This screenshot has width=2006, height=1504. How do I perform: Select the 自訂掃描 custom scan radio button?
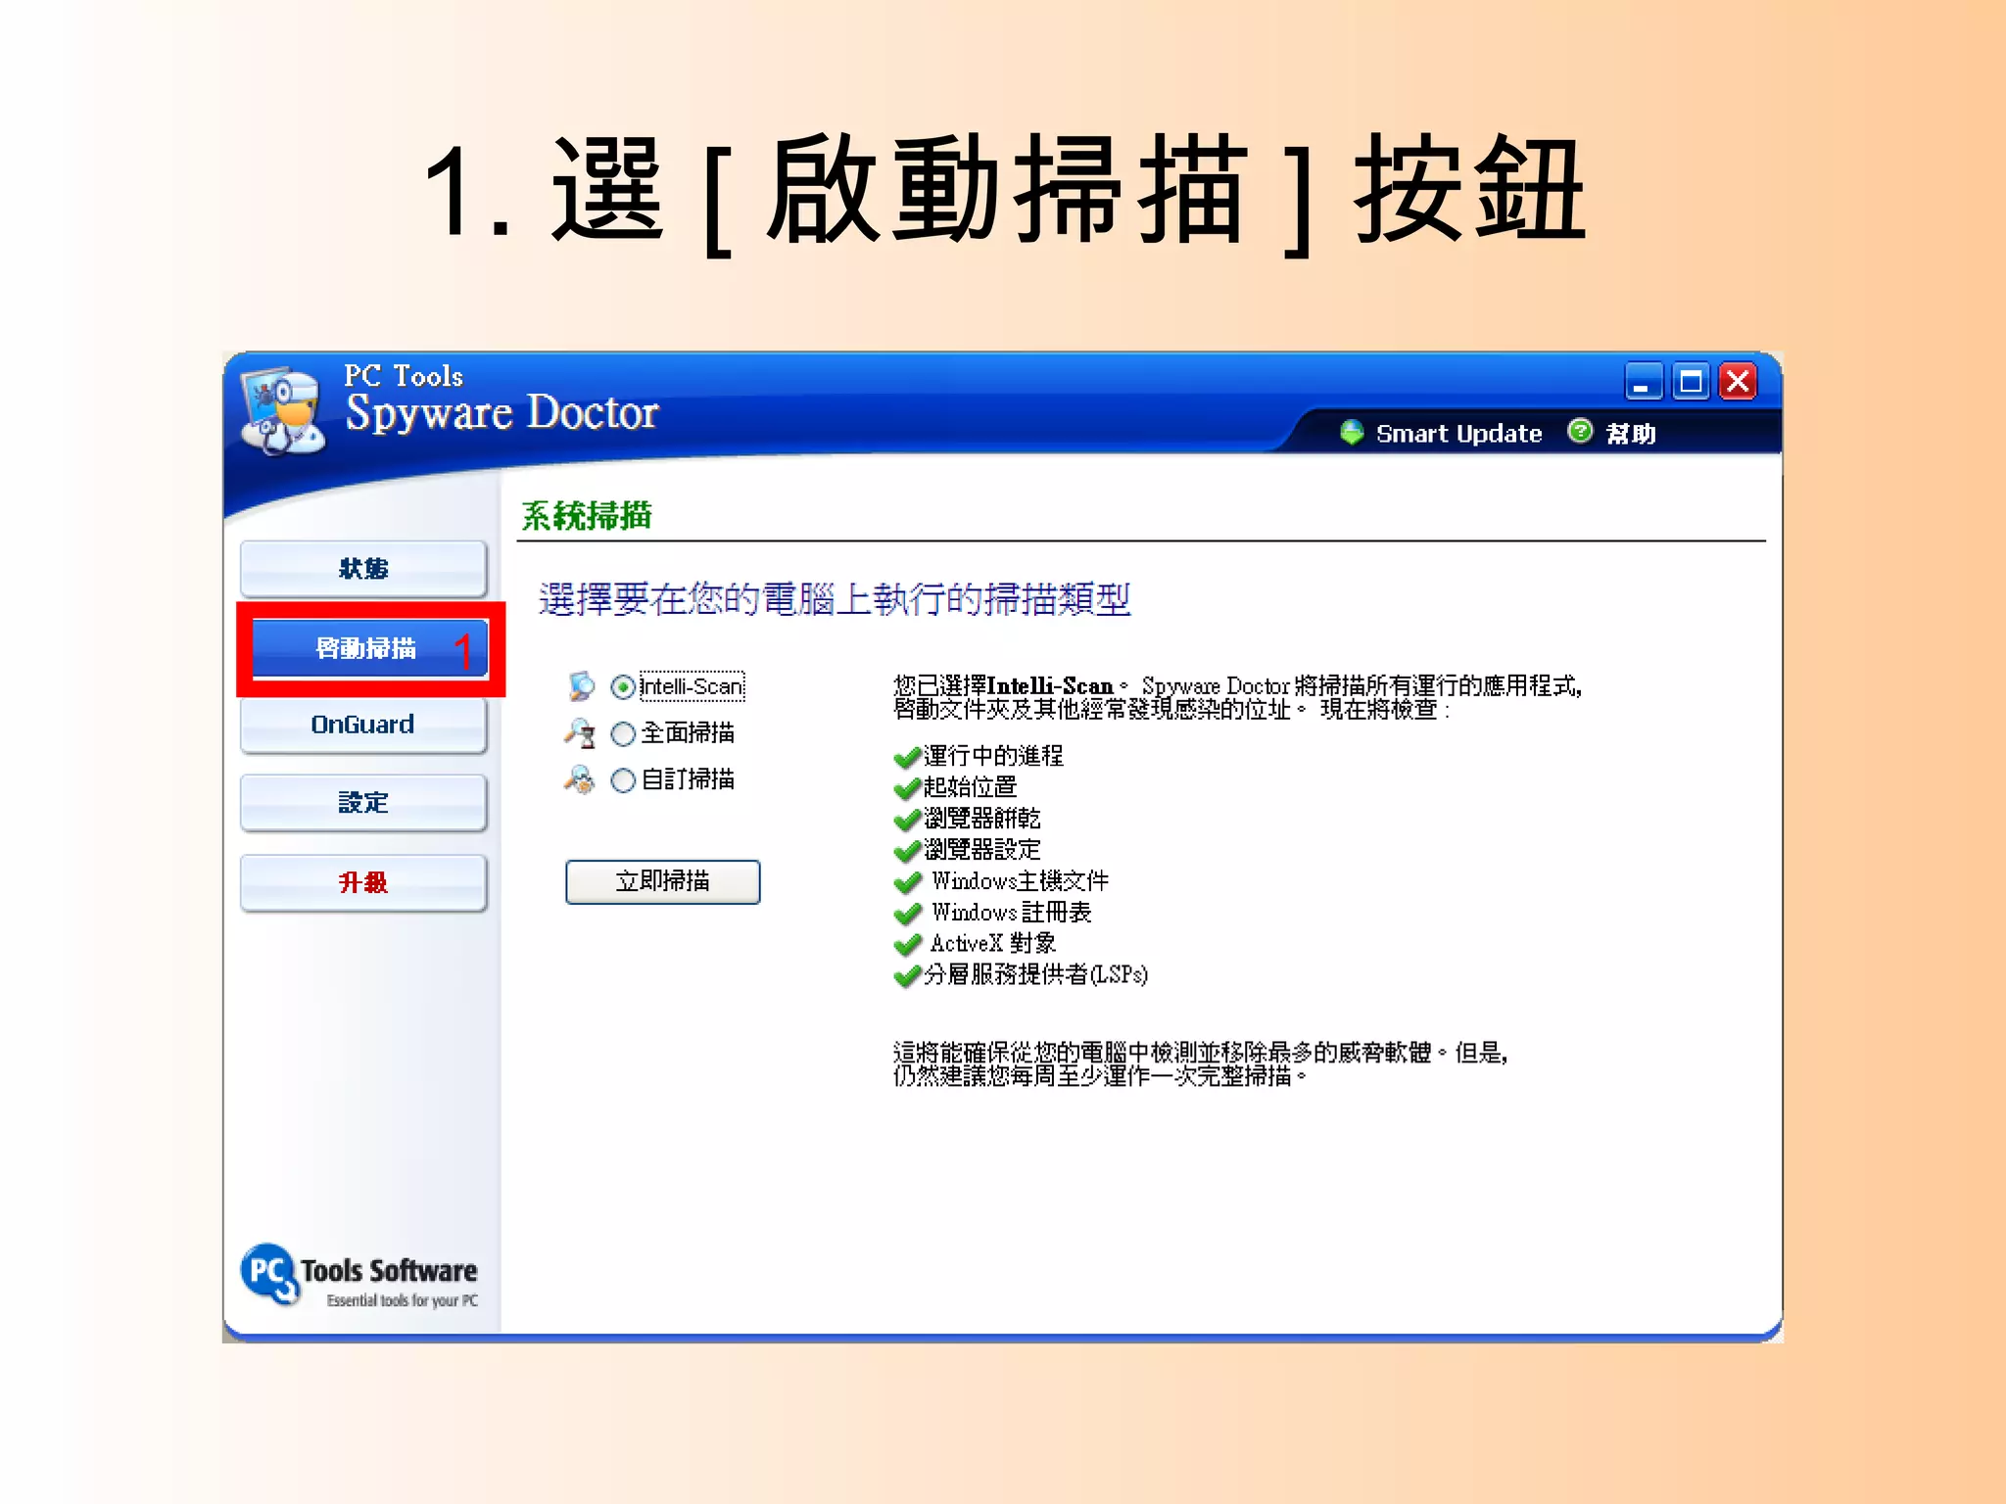tap(623, 780)
